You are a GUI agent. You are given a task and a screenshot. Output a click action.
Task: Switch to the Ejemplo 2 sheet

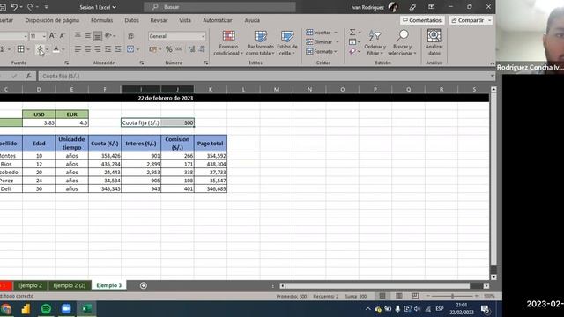[30, 285]
